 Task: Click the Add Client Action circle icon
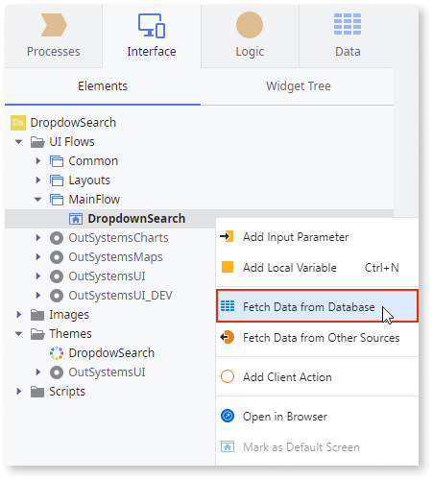pos(228,376)
